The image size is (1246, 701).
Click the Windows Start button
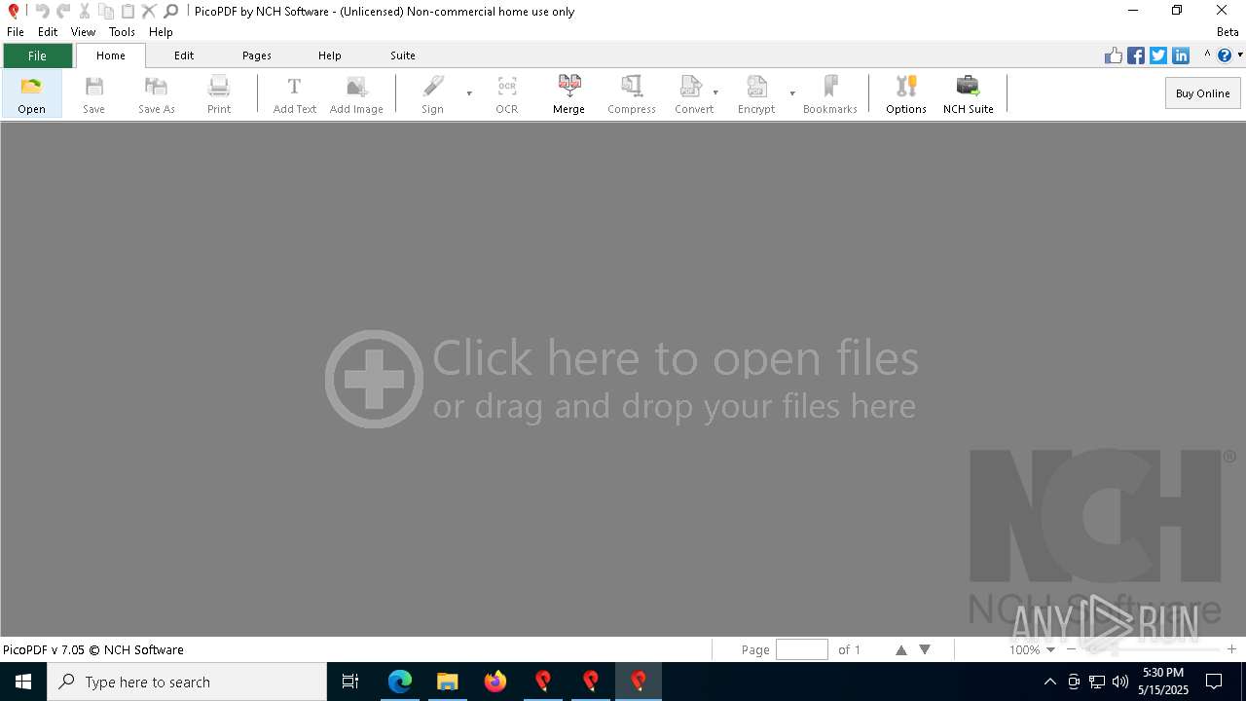(23, 682)
